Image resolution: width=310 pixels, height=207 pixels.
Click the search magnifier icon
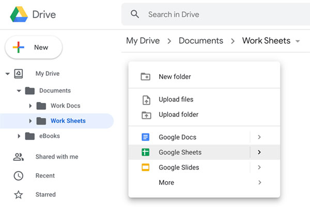[x=135, y=14]
